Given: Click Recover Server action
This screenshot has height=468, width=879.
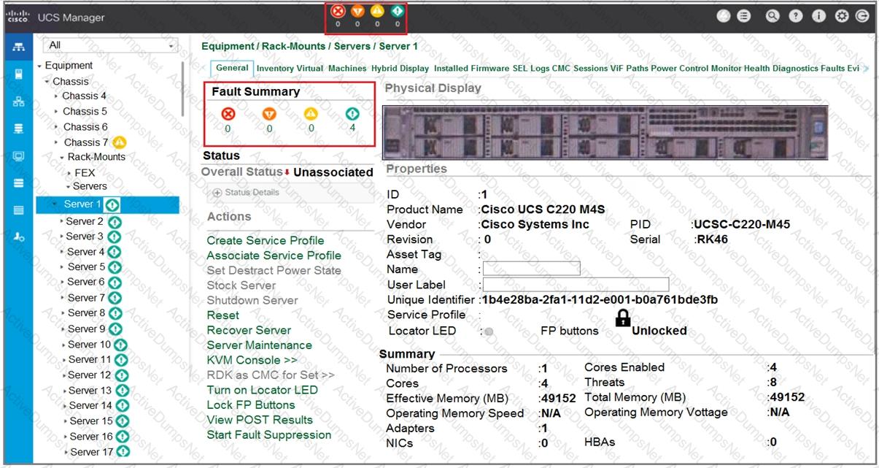Looking at the screenshot, I should pos(249,330).
